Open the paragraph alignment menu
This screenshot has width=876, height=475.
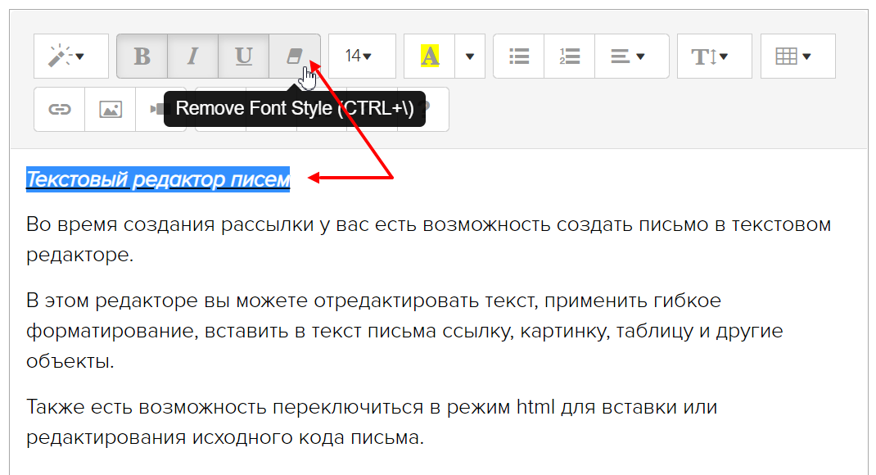pos(631,57)
